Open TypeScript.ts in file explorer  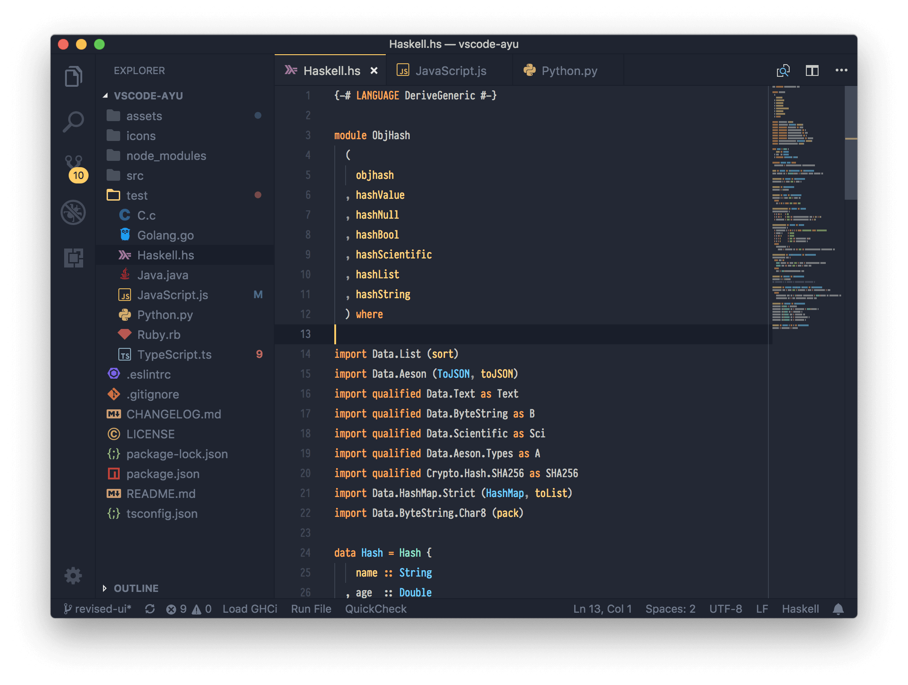coord(174,355)
